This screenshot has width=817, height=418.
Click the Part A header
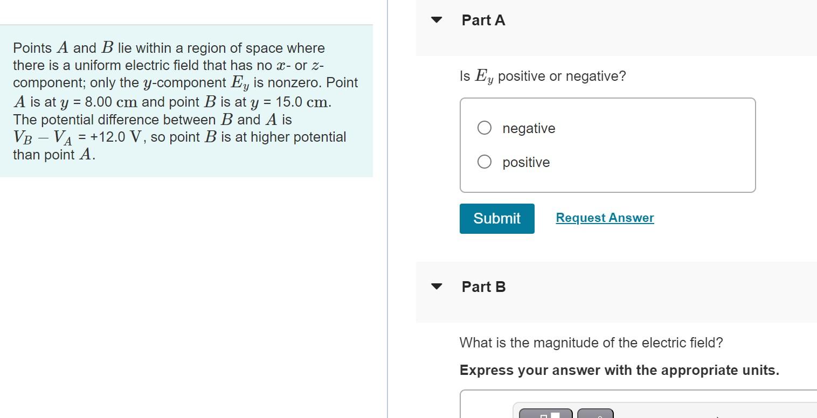tap(482, 20)
